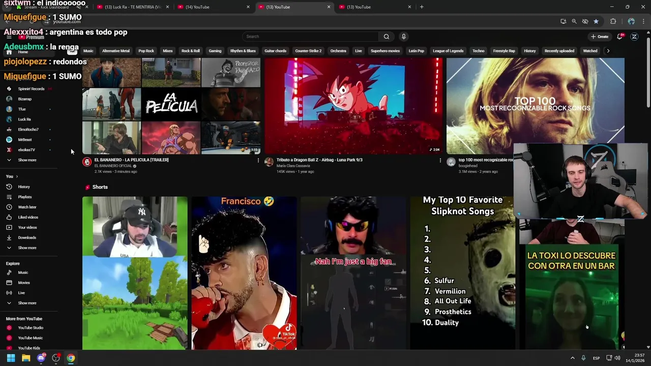Open Chrome extensions puzzle icon
651x366 pixels.
[x=613, y=21]
